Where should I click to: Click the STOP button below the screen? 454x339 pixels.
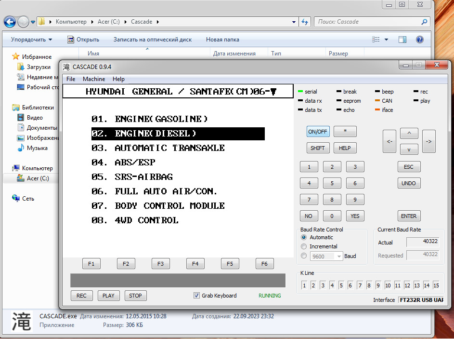click(135, 296)
